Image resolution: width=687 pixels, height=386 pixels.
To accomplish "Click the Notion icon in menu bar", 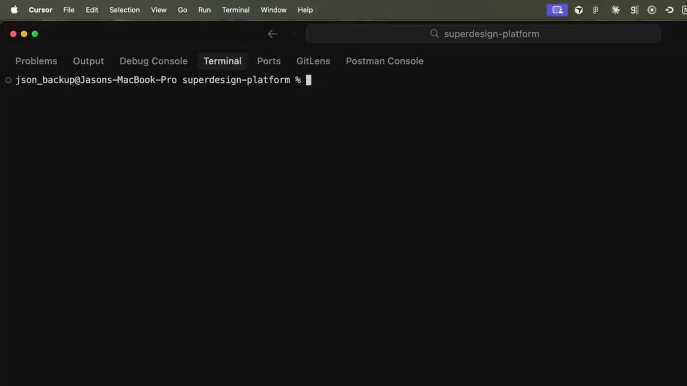I will (684, 10).
